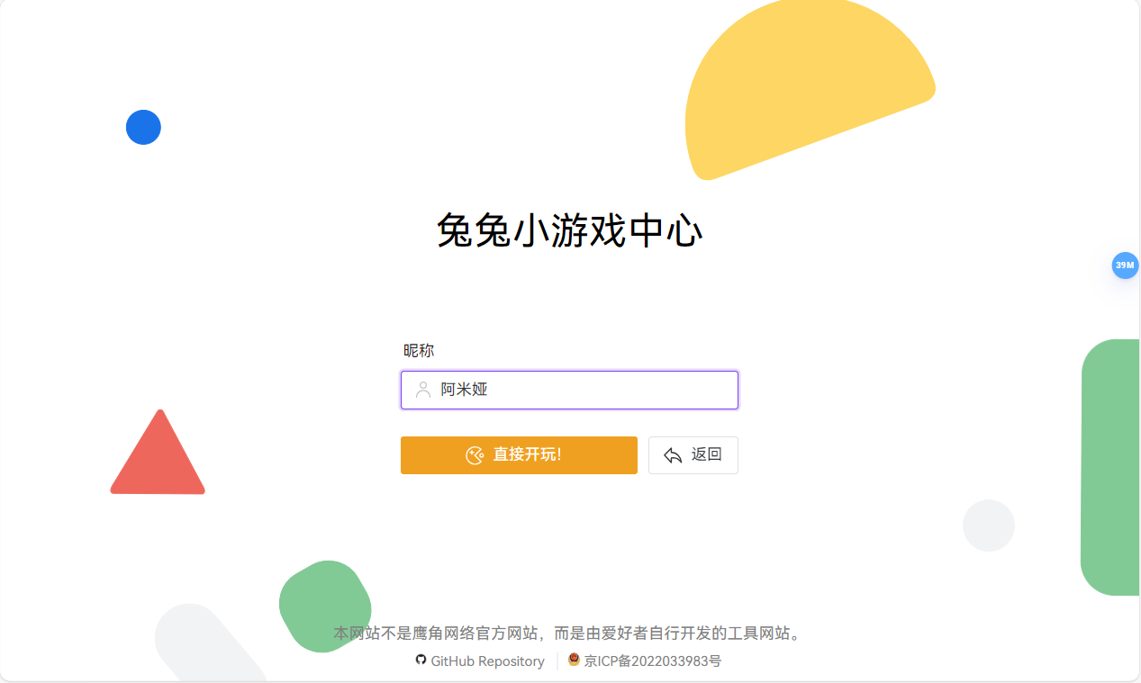Click the game palette icon on orange button
The width and height of the screenshot is (1141, 683).
[x=475, y=455]
